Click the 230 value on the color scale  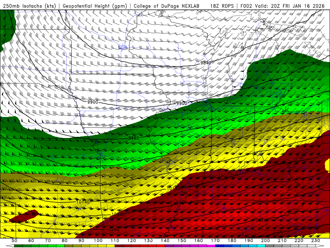coord(316,241)
